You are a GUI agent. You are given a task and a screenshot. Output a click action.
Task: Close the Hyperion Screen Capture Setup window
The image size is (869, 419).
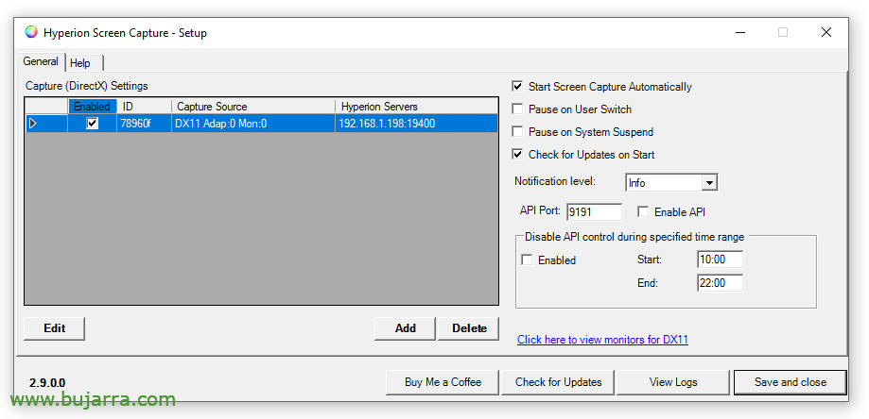(x=826, y=33)
